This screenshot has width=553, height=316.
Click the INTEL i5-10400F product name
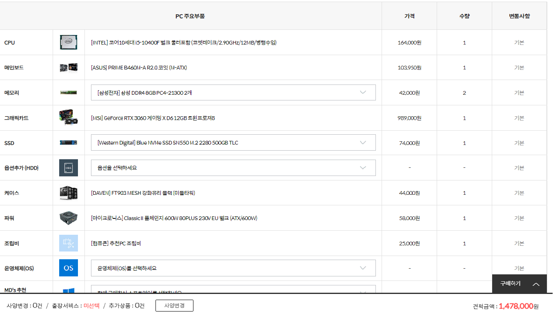184,42
